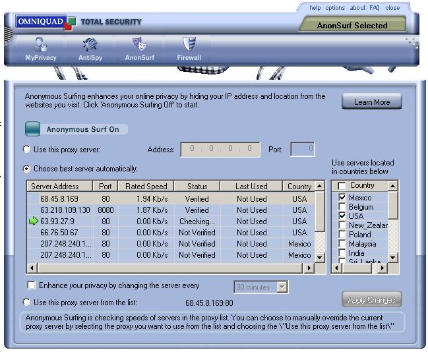The height and width of the screenshot is (352, 428).
Task: Click the Omniquad logo
Action: [x=46, y=22]
